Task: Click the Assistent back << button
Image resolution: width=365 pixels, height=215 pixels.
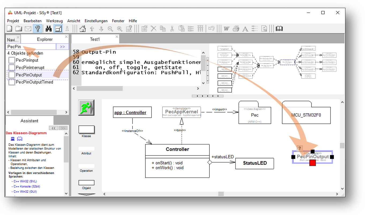Action: (x=53, y=128)
